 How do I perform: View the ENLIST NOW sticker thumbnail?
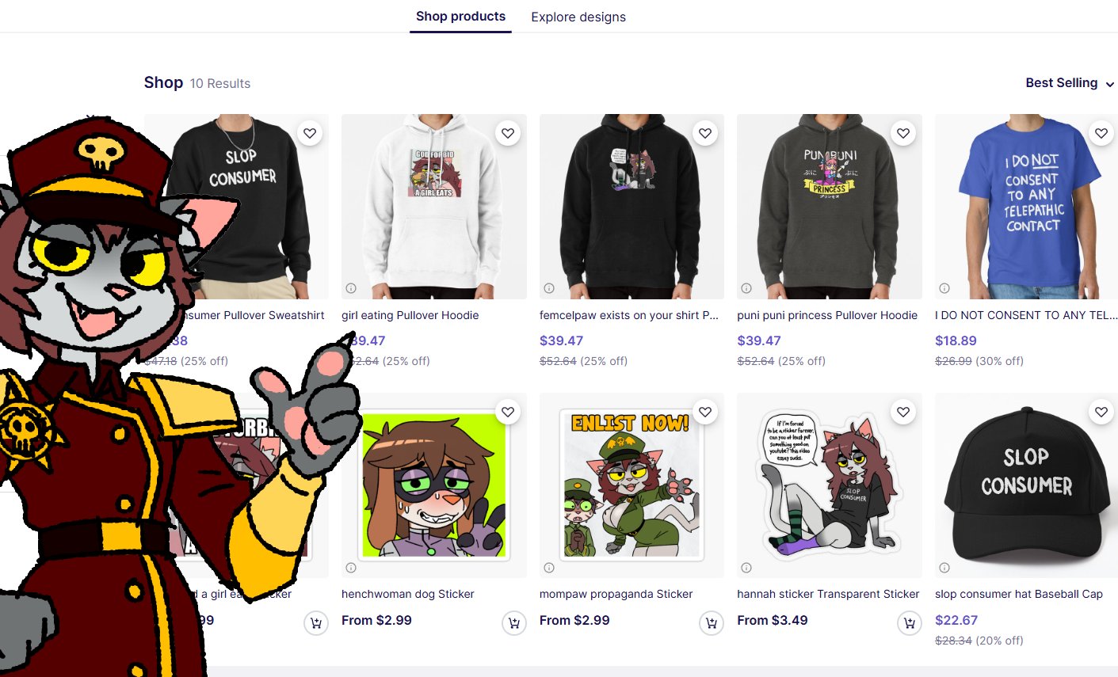tap(631, 485)
